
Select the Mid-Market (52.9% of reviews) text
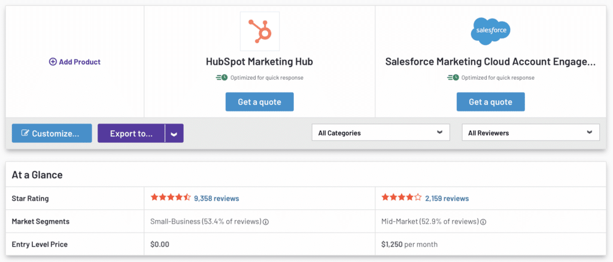tap(430, 221)
